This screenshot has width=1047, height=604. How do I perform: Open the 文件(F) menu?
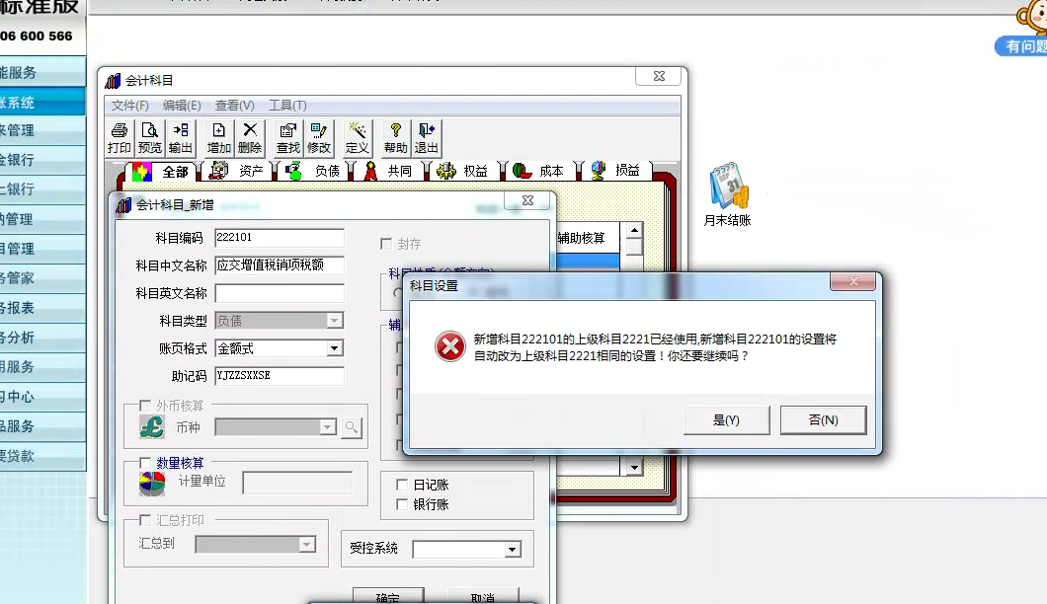129,106
